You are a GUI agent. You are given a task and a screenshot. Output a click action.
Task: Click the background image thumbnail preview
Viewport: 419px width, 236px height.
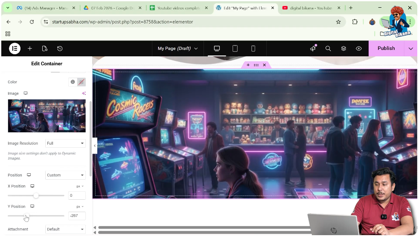click(x=47, y=116)
